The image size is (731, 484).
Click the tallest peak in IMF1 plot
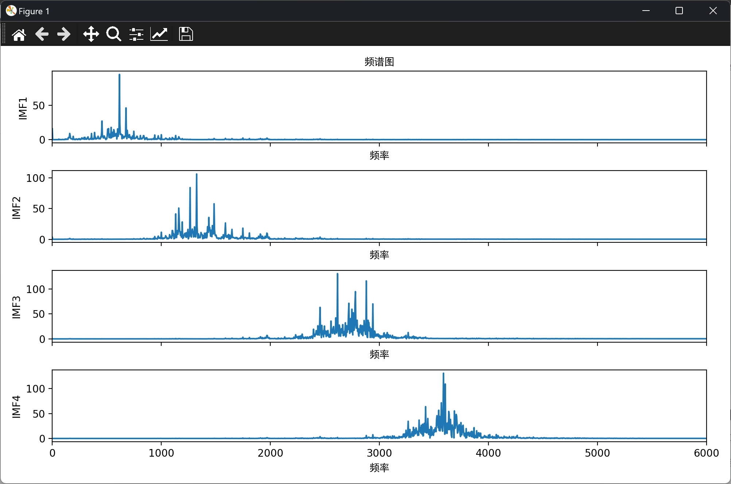pos(119,75)
